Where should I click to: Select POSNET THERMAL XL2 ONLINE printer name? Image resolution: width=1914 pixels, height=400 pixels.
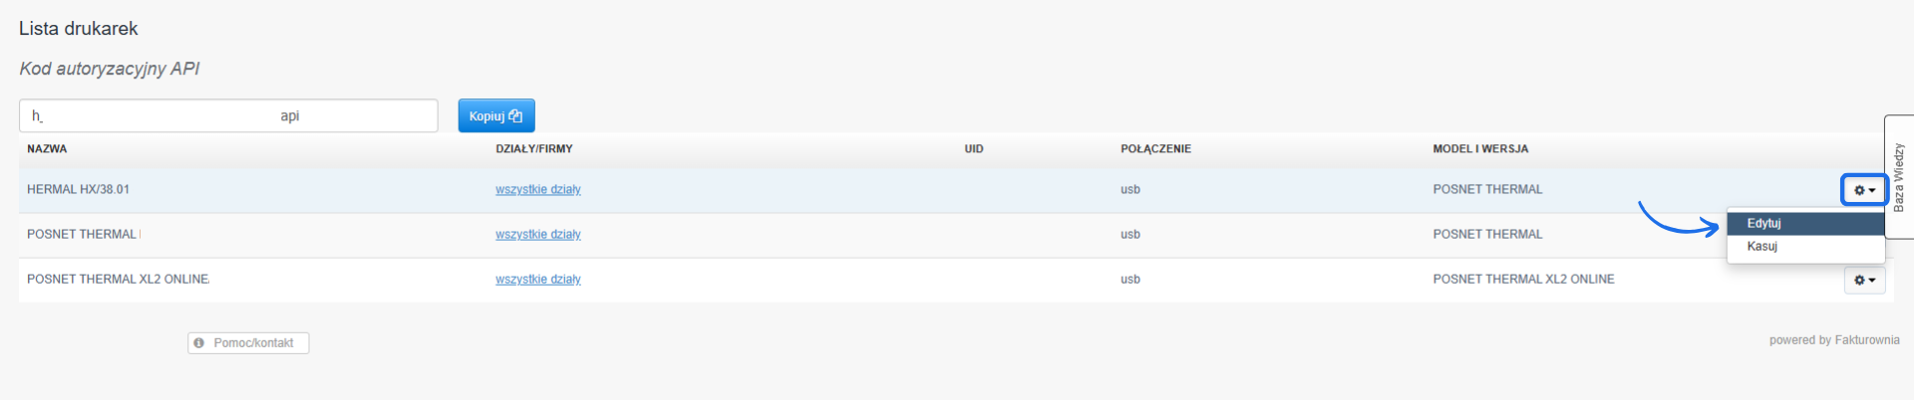[x=118, y=279]
